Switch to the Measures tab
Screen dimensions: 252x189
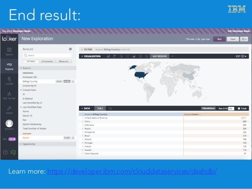(64, 61)
